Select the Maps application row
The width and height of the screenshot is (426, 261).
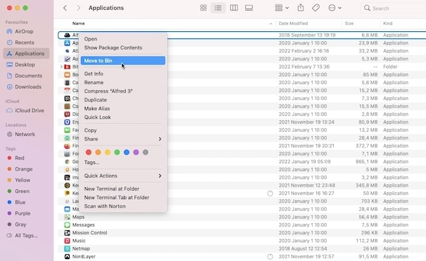[242, 217]
